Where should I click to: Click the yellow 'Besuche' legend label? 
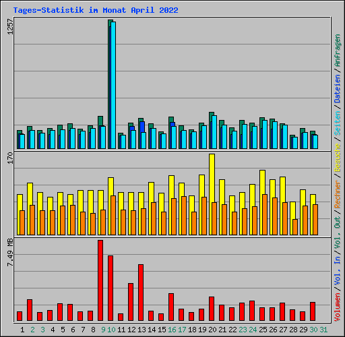pos(338,158)
